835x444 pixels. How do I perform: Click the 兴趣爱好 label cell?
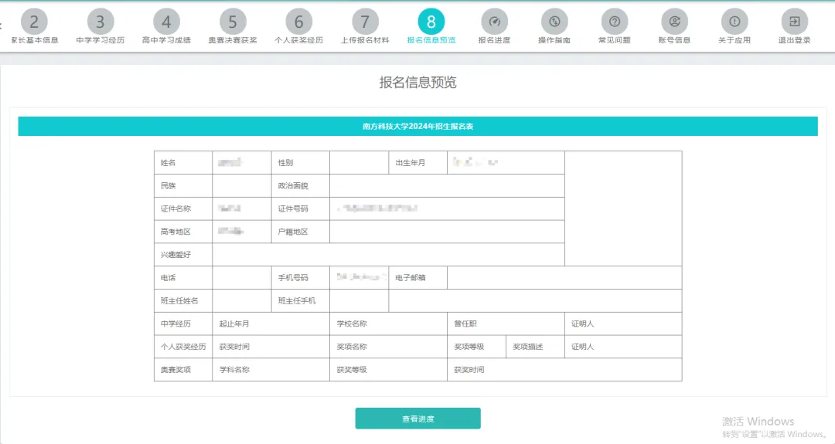pyautogui.click(x=183, y=255)
